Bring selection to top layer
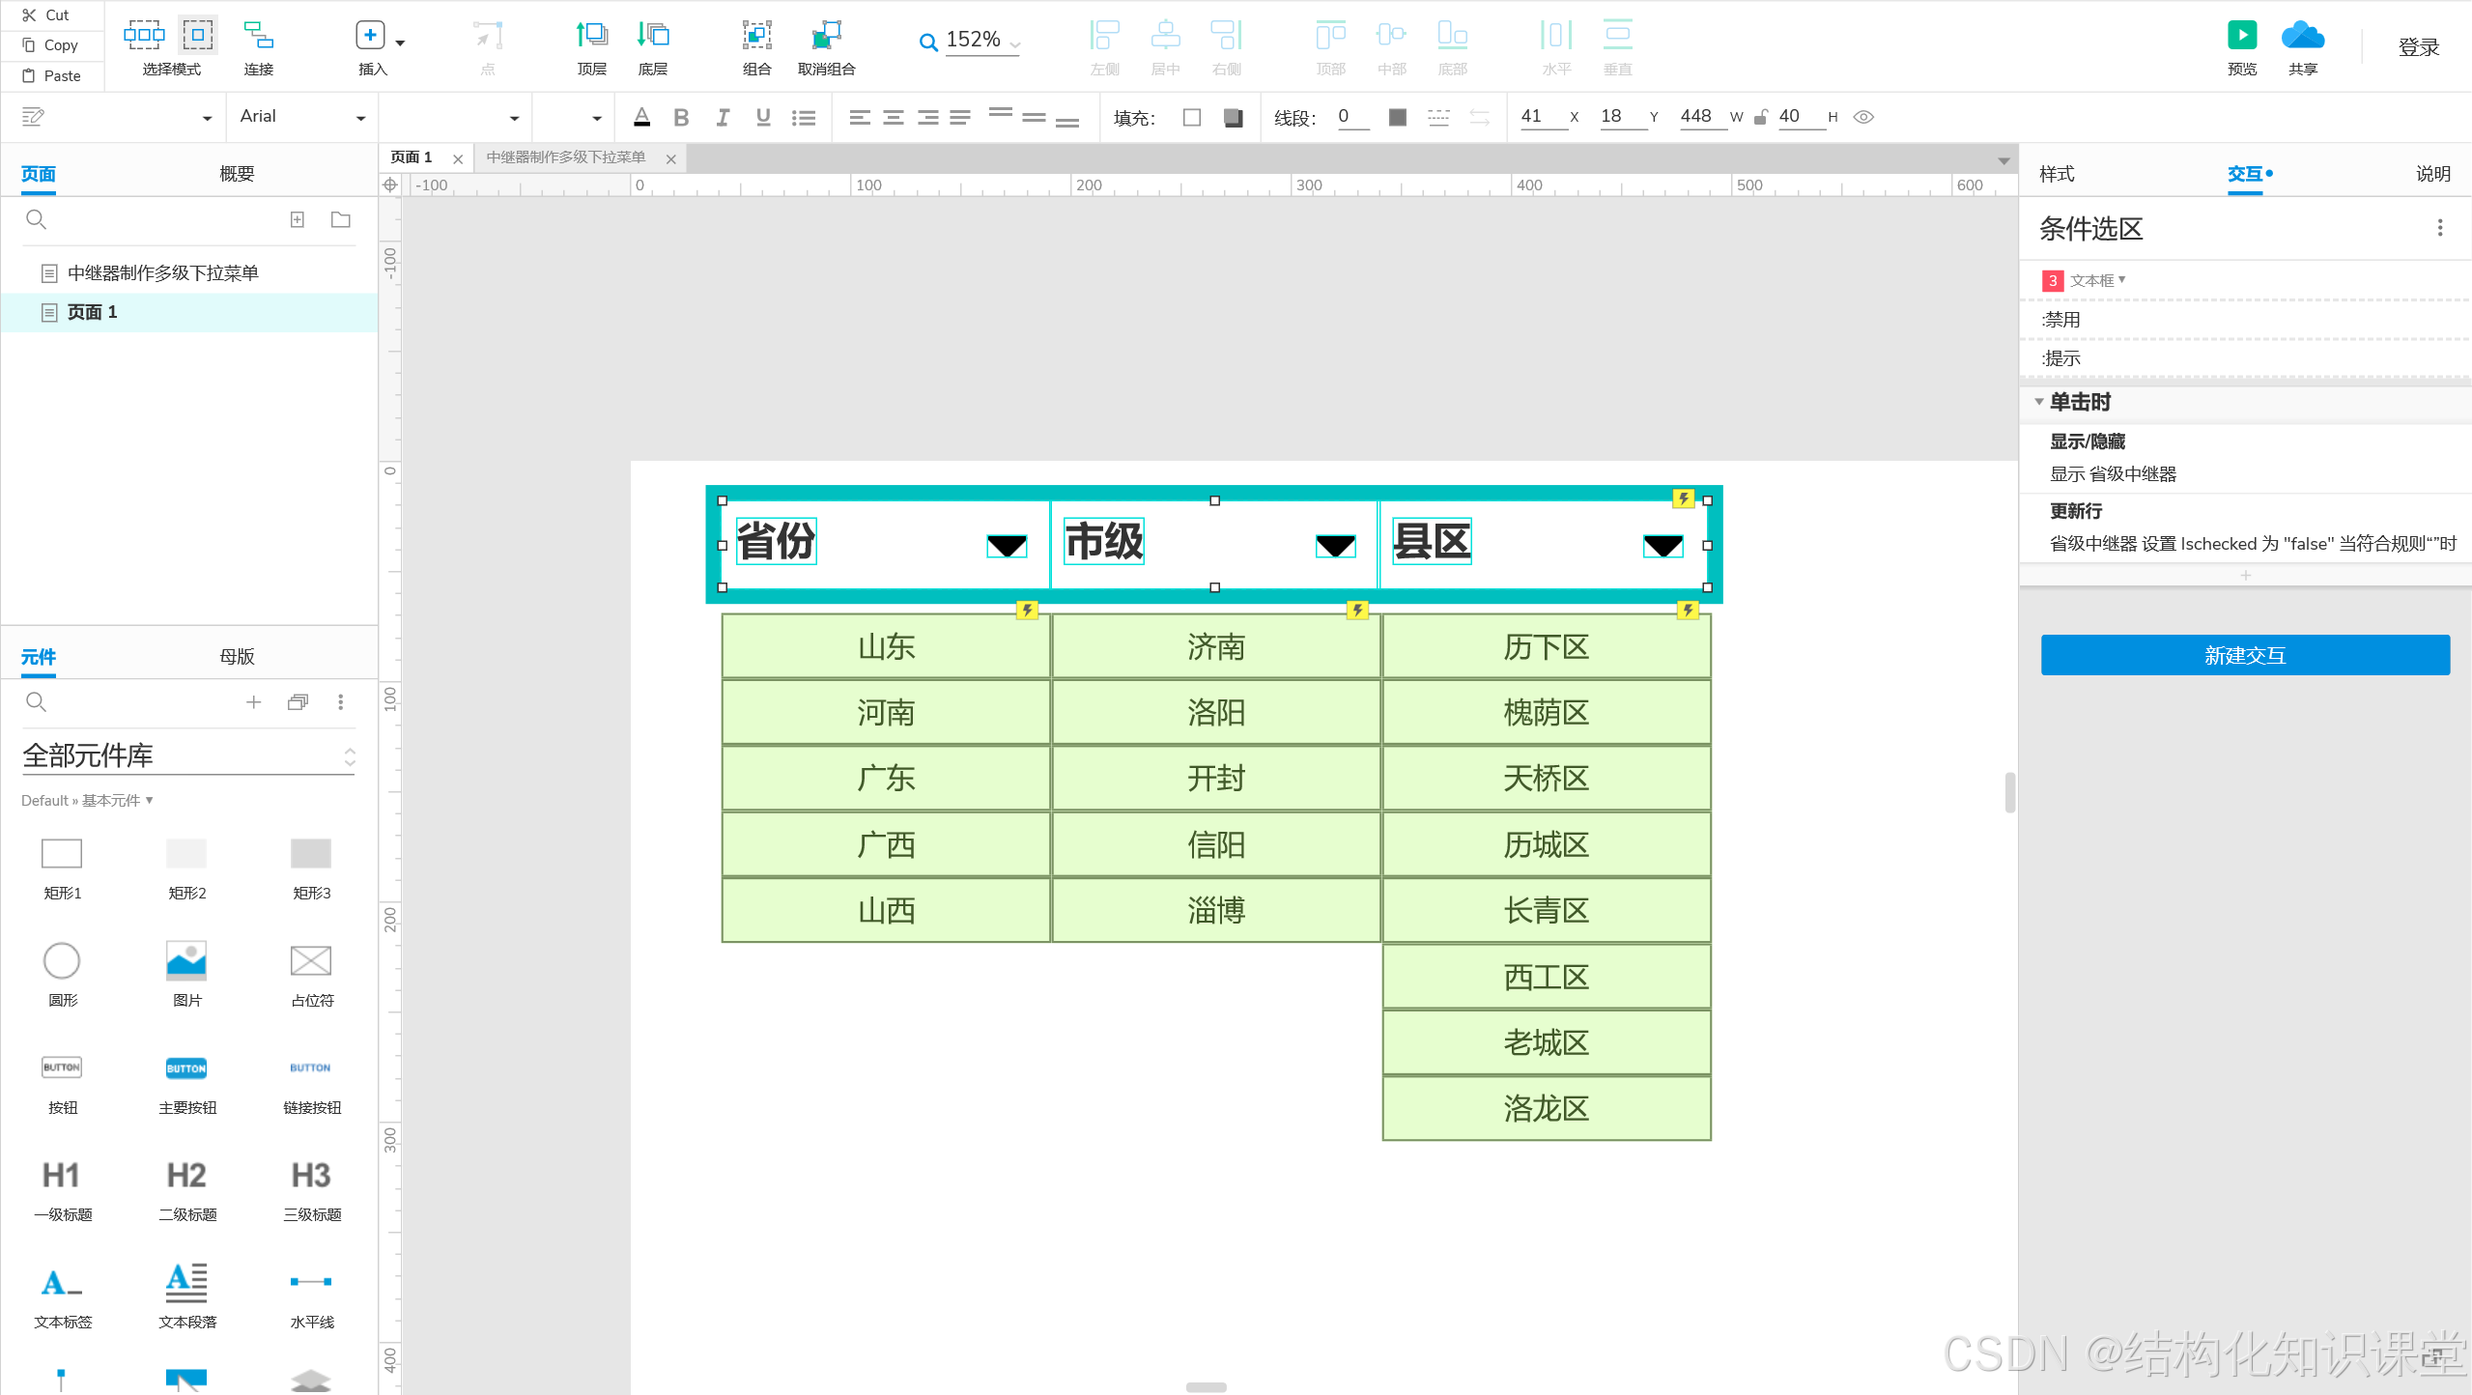Image resolution: width=2472 pixels, height=1395 pixels. point(591,36)
